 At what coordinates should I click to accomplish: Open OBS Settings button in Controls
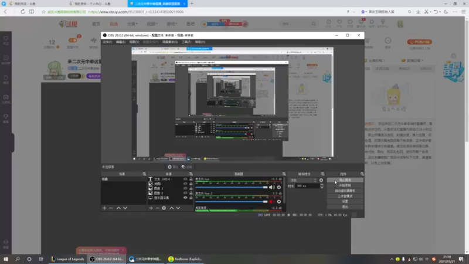[345, 201]
